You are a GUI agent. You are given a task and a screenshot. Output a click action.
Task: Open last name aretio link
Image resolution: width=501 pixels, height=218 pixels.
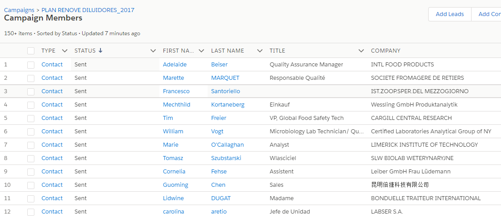point(219,212)
